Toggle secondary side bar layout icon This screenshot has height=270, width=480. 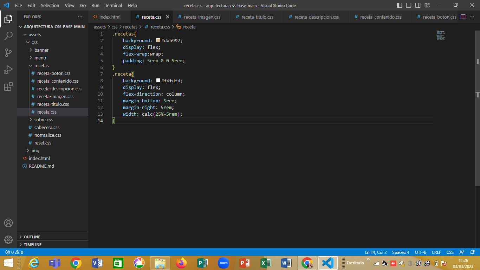(418, 5)
